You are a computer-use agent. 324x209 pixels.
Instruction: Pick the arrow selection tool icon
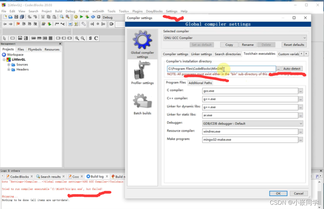(x=4, y=38)
